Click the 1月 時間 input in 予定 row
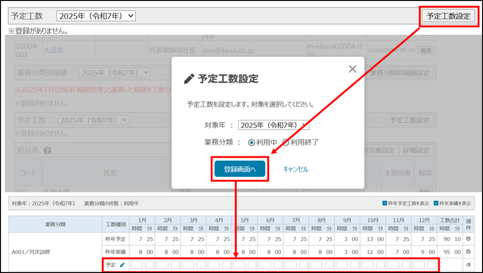This screenshot has height=273, width=483. (137, 264)
